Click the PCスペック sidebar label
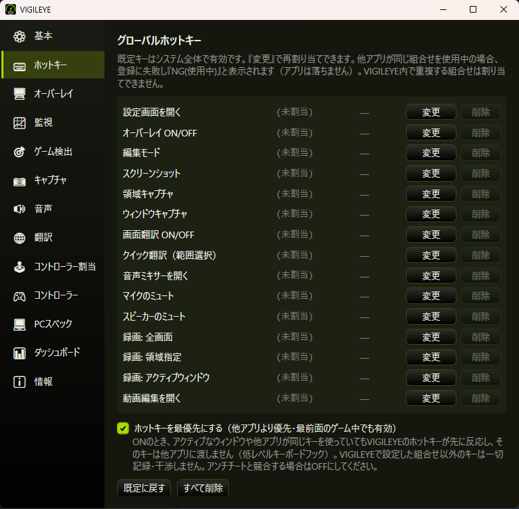519x509 pixels. pos(53,324)
